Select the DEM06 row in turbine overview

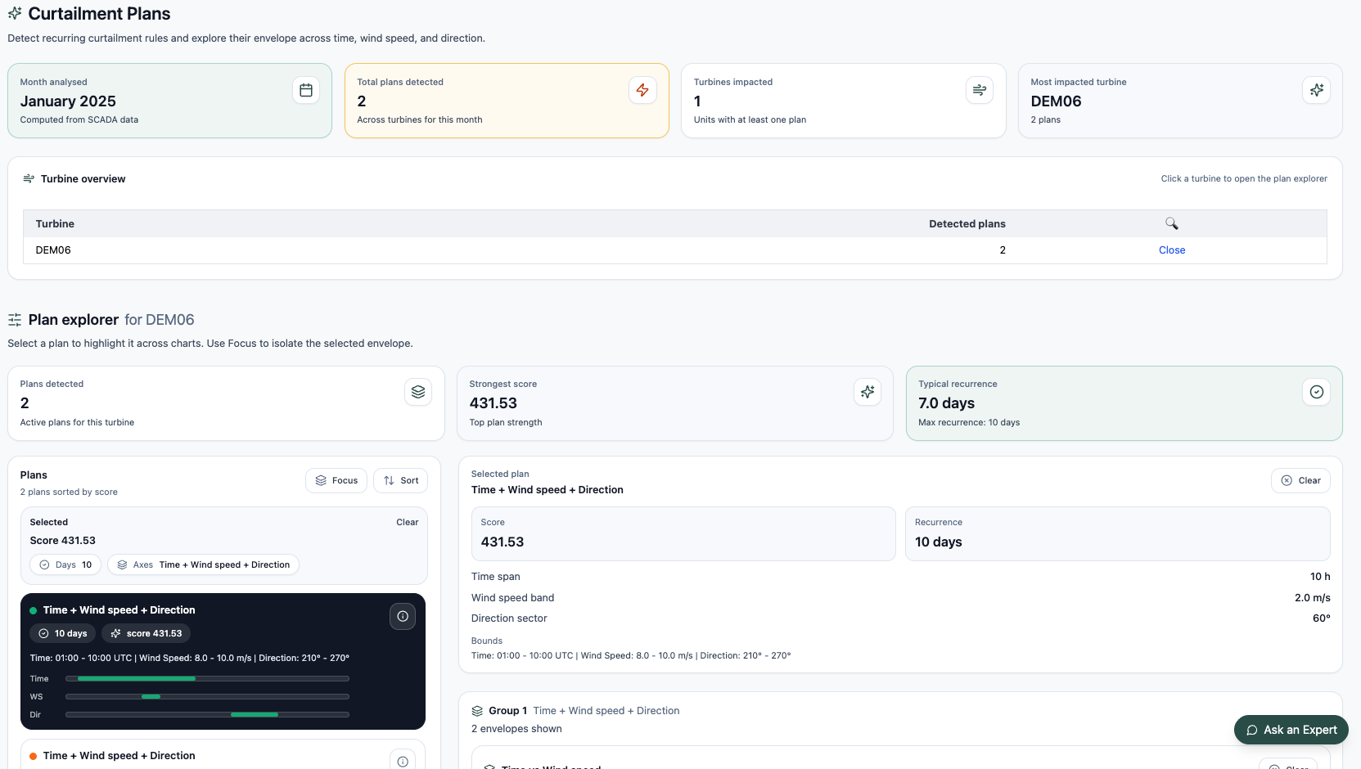53,250
